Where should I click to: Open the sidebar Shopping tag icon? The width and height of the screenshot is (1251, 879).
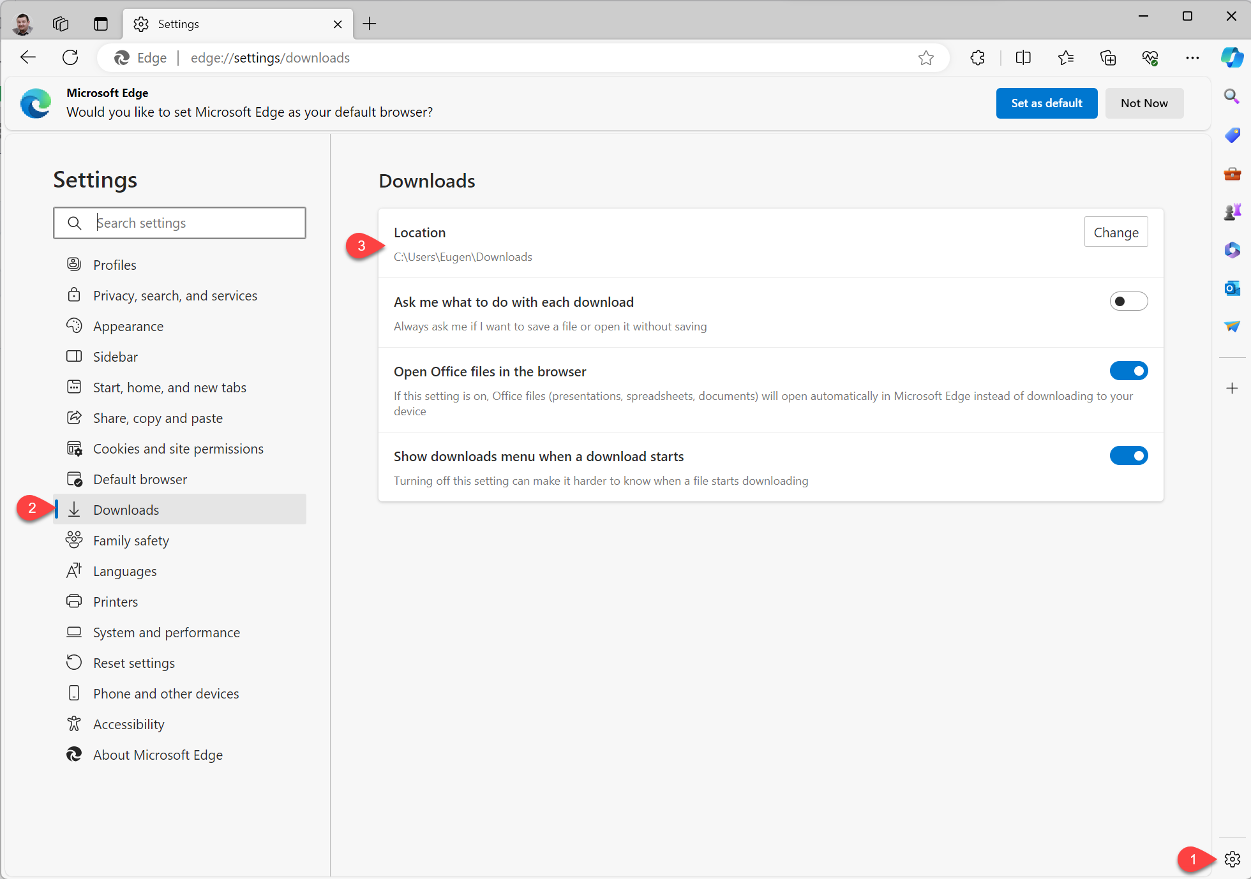click(1232, 135)
